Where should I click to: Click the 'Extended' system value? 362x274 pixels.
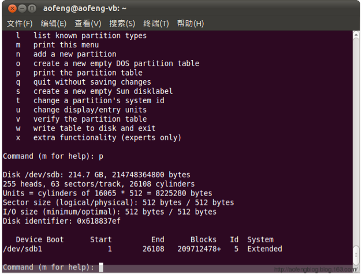(264, 249)
